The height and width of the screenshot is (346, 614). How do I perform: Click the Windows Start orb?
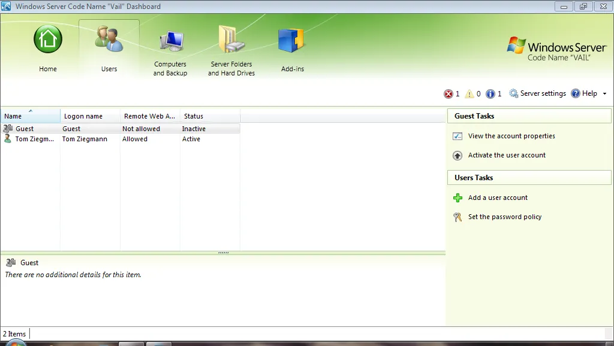[16, 342]
